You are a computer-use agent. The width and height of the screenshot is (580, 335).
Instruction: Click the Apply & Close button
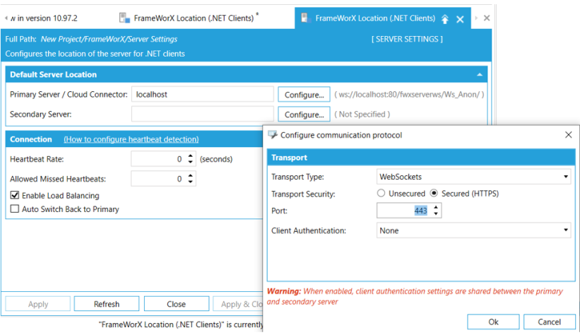[239, 304]
